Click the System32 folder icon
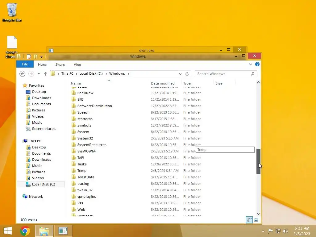 (x=73, y=138)
